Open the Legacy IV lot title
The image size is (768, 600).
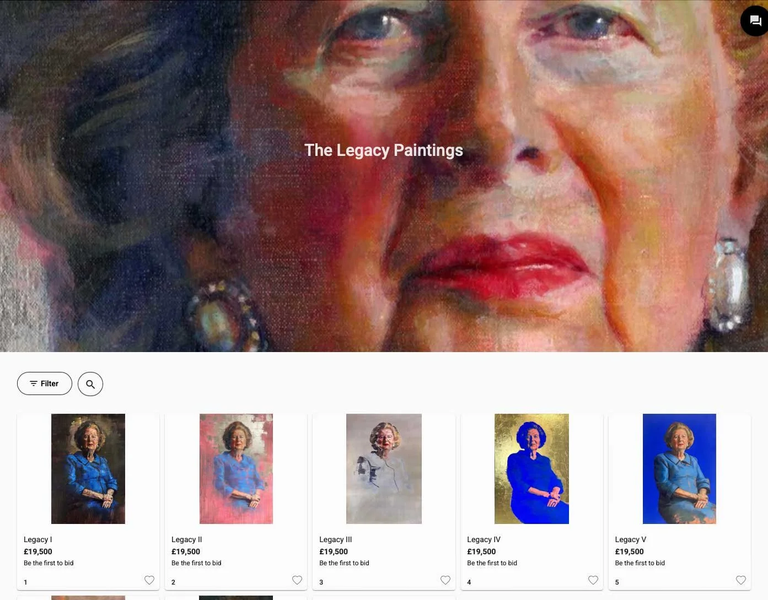tap(484, 539)
